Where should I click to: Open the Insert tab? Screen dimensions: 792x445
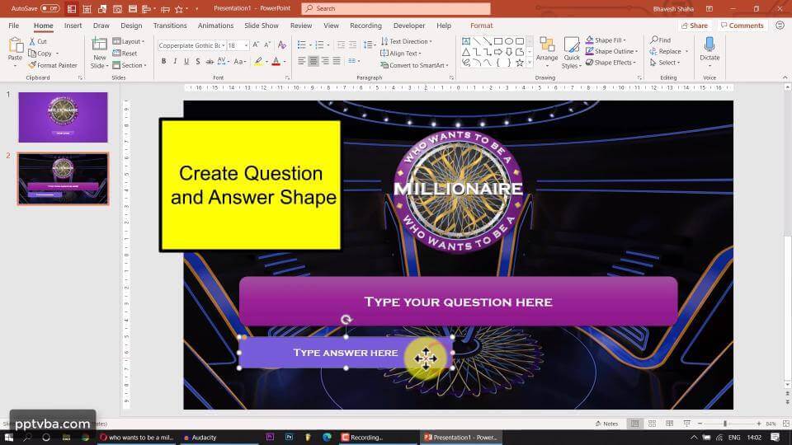coord(73,26)
